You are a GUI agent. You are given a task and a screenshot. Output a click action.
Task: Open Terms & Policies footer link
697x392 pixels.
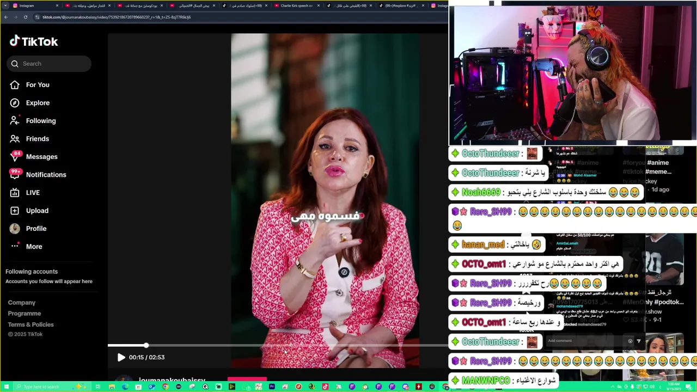tap(31, 324)
